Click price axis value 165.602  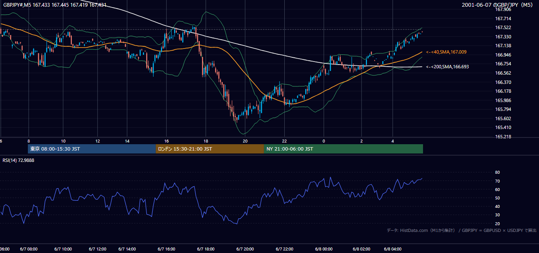[503, 118]
